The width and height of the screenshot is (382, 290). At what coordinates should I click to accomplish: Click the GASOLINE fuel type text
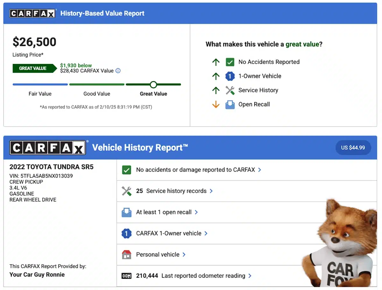pos(22,194)
